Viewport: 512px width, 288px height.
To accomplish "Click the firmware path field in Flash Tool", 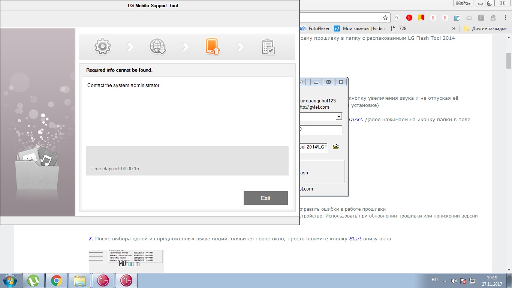I will tap(313, 147).
